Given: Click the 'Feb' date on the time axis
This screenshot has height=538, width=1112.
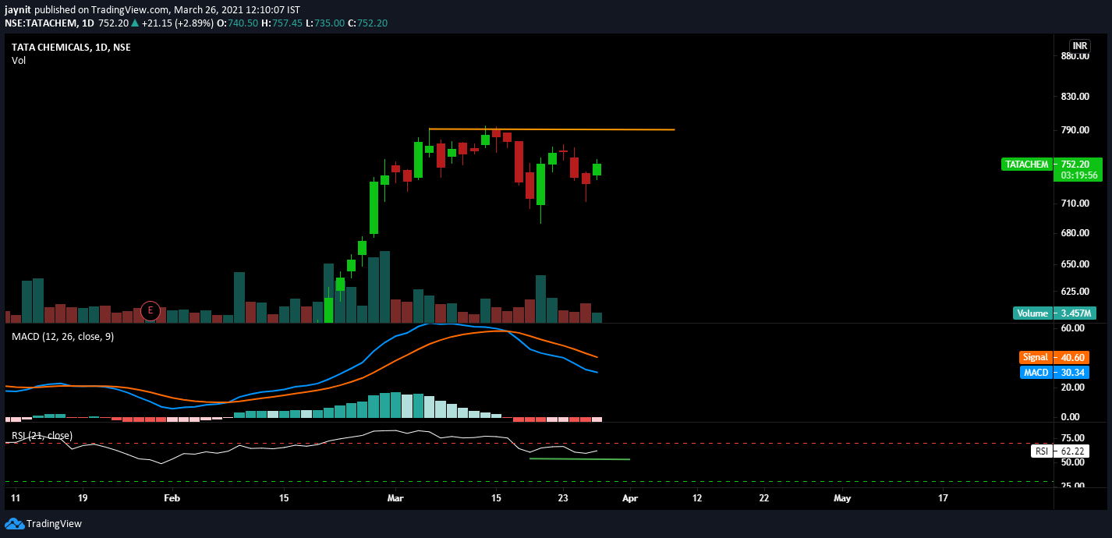Looking at the screenshot, I should 172,497.
